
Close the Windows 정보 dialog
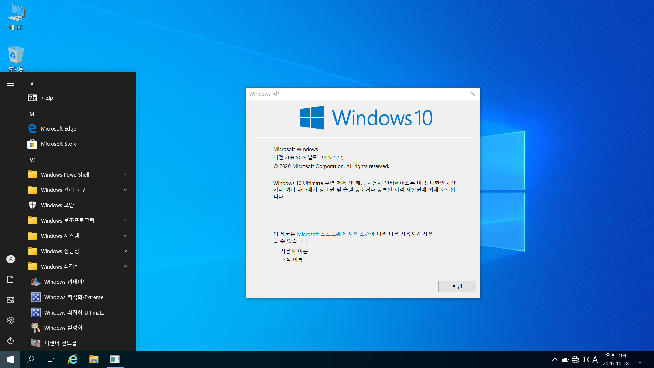click(473, 94)
